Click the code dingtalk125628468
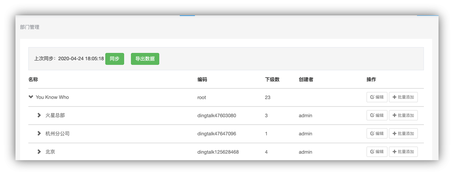The height and width of the screenshot is (176, 454). pos(218,152)
